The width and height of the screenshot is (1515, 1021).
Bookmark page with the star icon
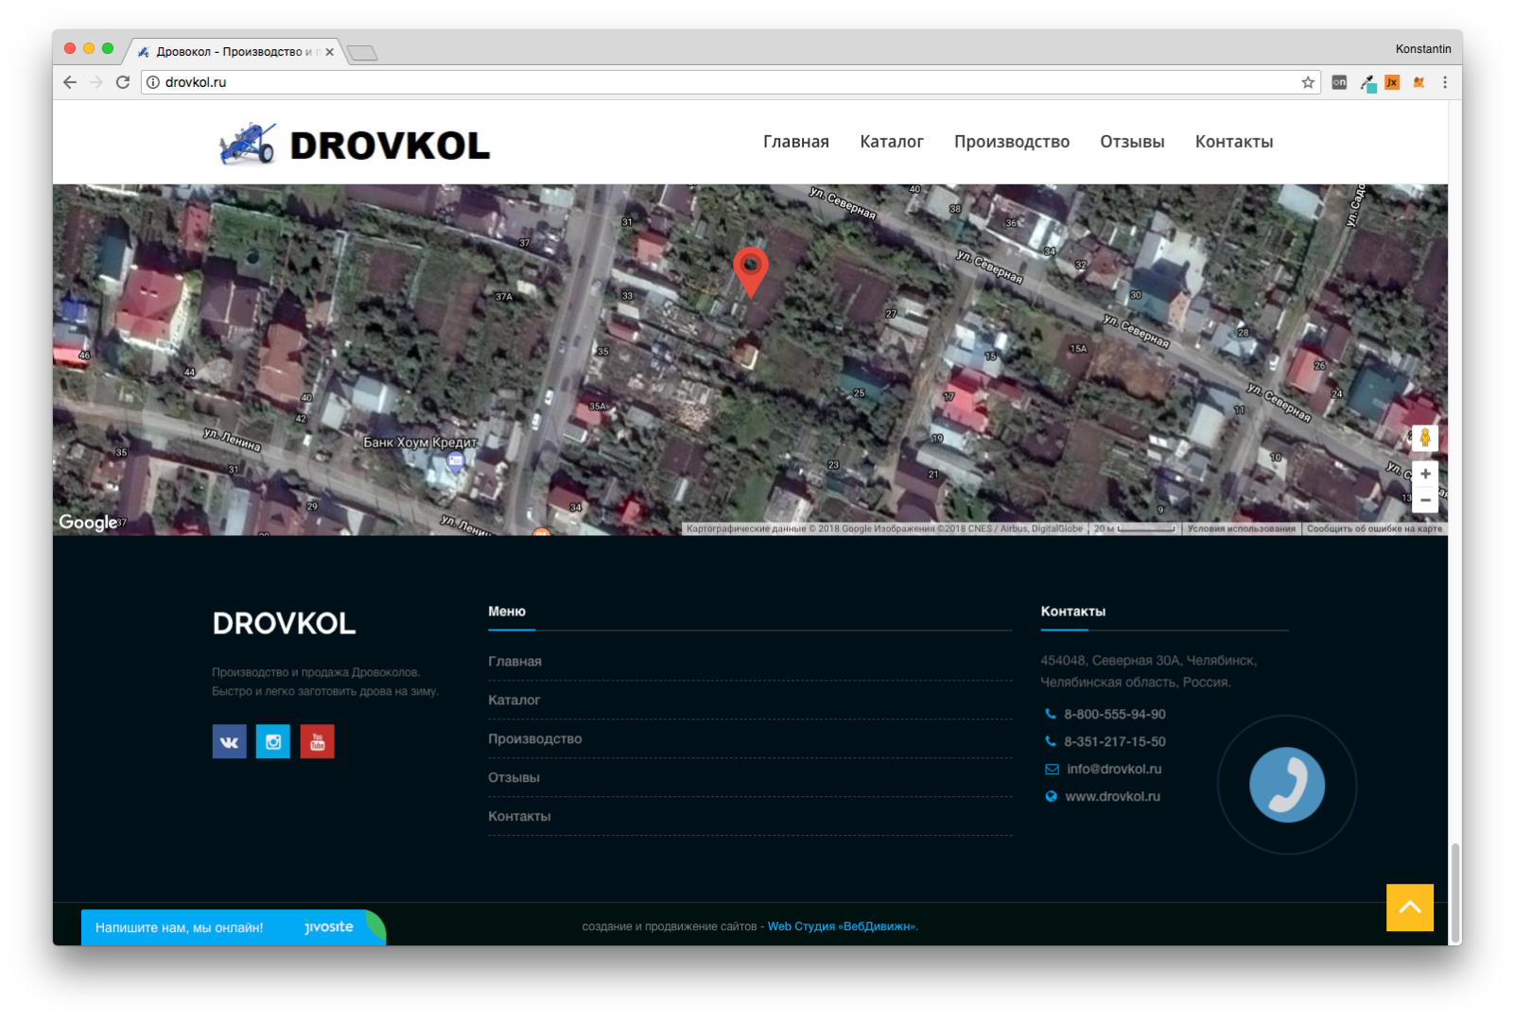[1308, 82]
